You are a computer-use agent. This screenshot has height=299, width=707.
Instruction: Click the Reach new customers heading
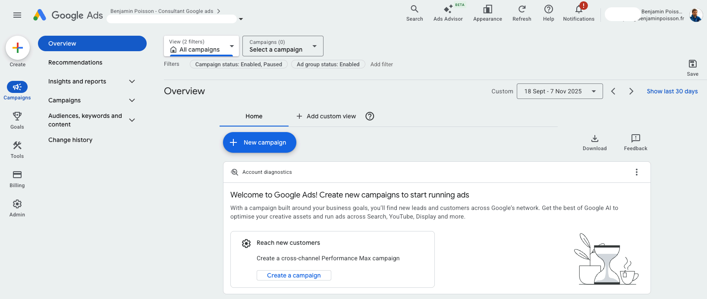[x=289, y=243]
